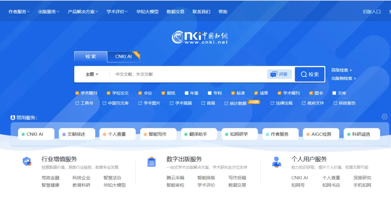Uncheck the 报纸 checkbox
This screenshot has height=202, width=391.
(x=163, y=93)
